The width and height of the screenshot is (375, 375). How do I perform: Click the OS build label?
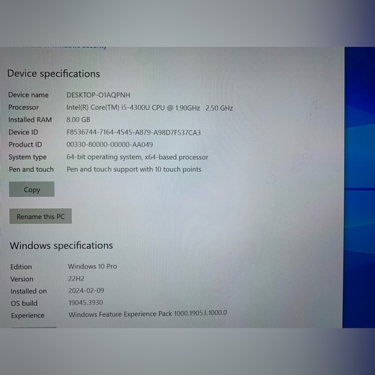point(24,303)
